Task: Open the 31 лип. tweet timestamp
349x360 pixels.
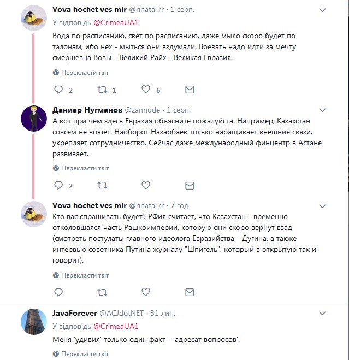Action: click(163, 313)
